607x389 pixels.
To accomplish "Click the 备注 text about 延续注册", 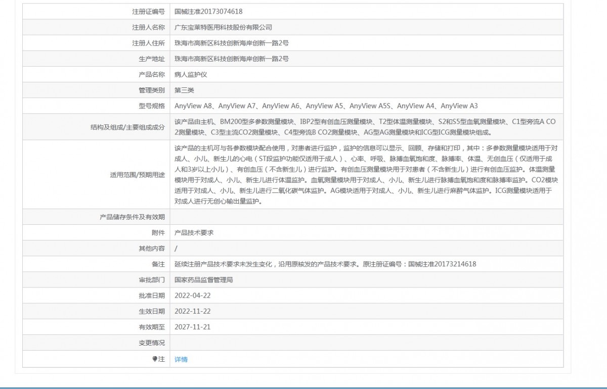I will [325, 264].
